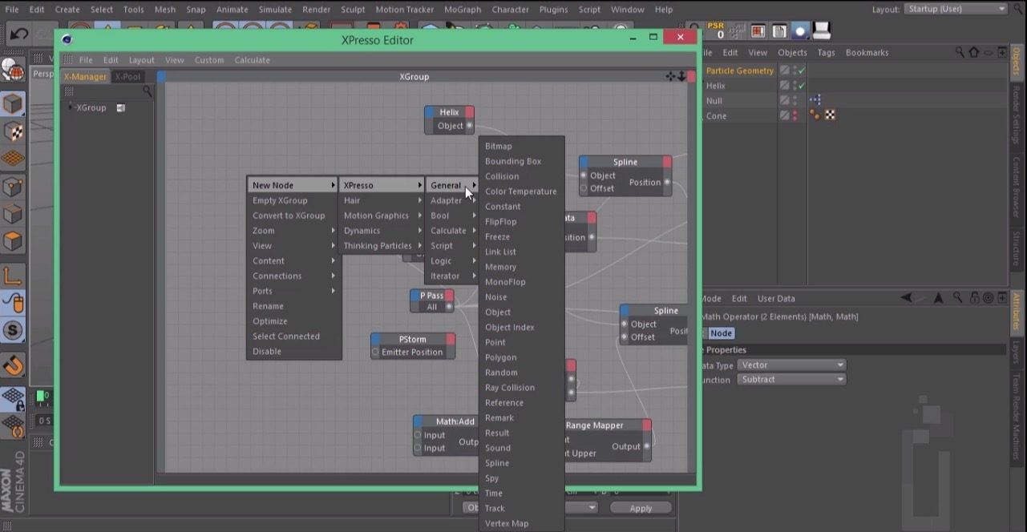Click the Render View icon beside PSR
This screenshot has height=532, width=1027.
pyautogui.click(x=758, y=32)
